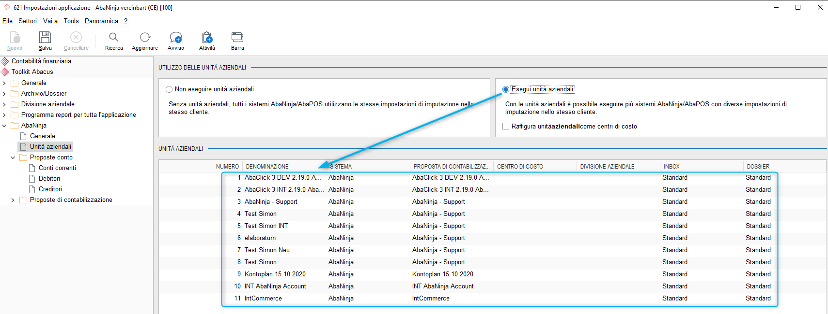Open Conti correnti tree item
The image size is (828, 314).
point(57,168)
